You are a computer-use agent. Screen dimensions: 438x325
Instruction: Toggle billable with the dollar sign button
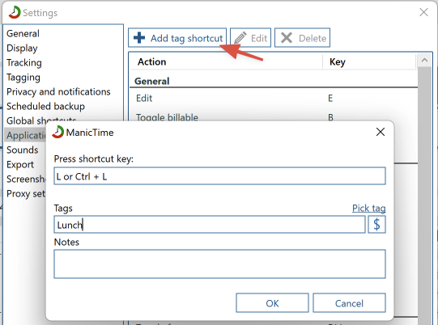coord(376,224)
